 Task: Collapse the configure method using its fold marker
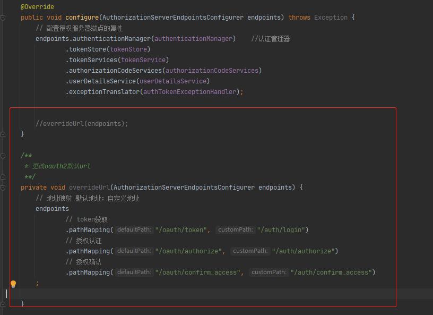3,18
